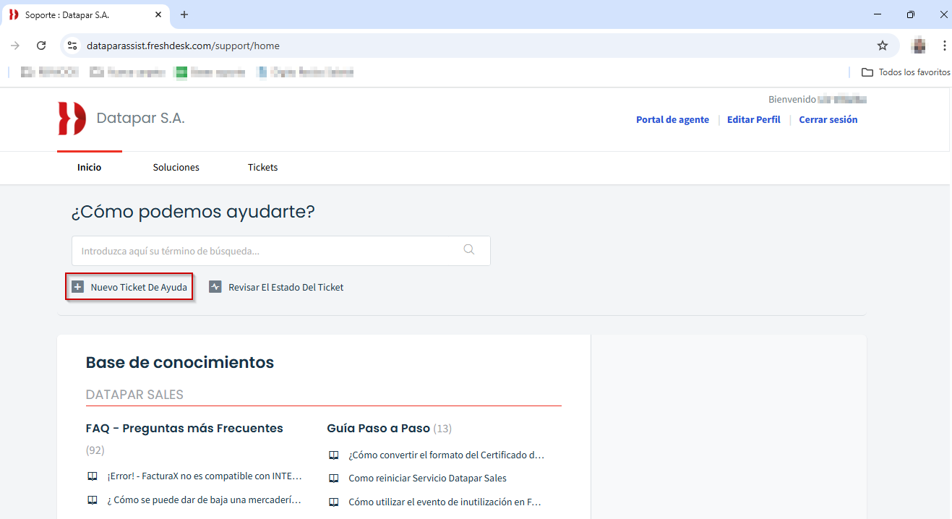Bookmark this page with the star icon
The width and height of the screenshot is (952, 519).
click(883, 46)
